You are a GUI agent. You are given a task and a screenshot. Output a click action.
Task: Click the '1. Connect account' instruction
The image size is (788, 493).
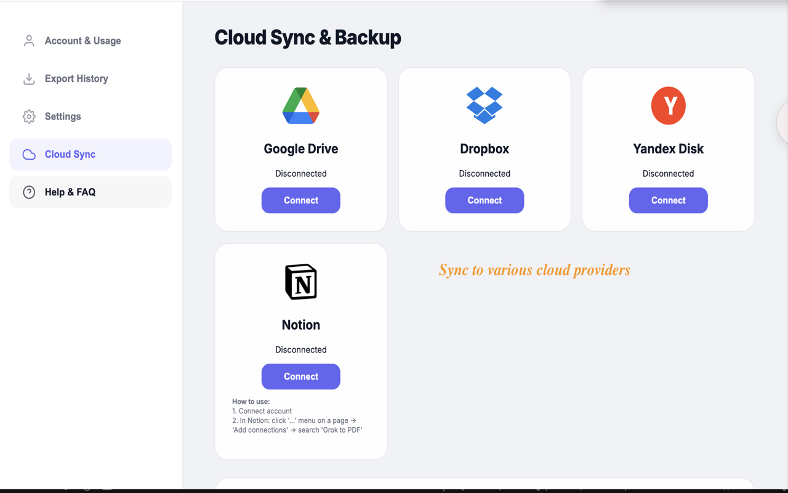coord(262,411)
